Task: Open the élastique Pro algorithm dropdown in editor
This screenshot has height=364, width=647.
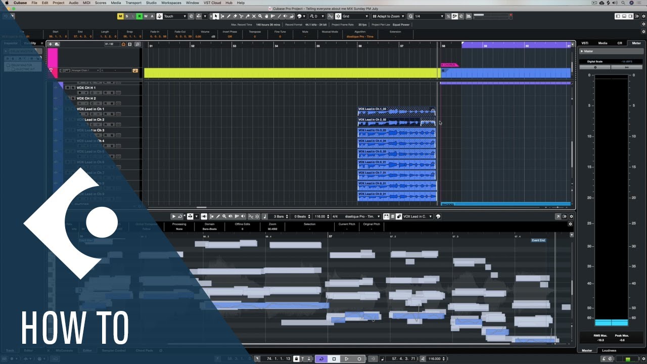Action: click(362, 216)
